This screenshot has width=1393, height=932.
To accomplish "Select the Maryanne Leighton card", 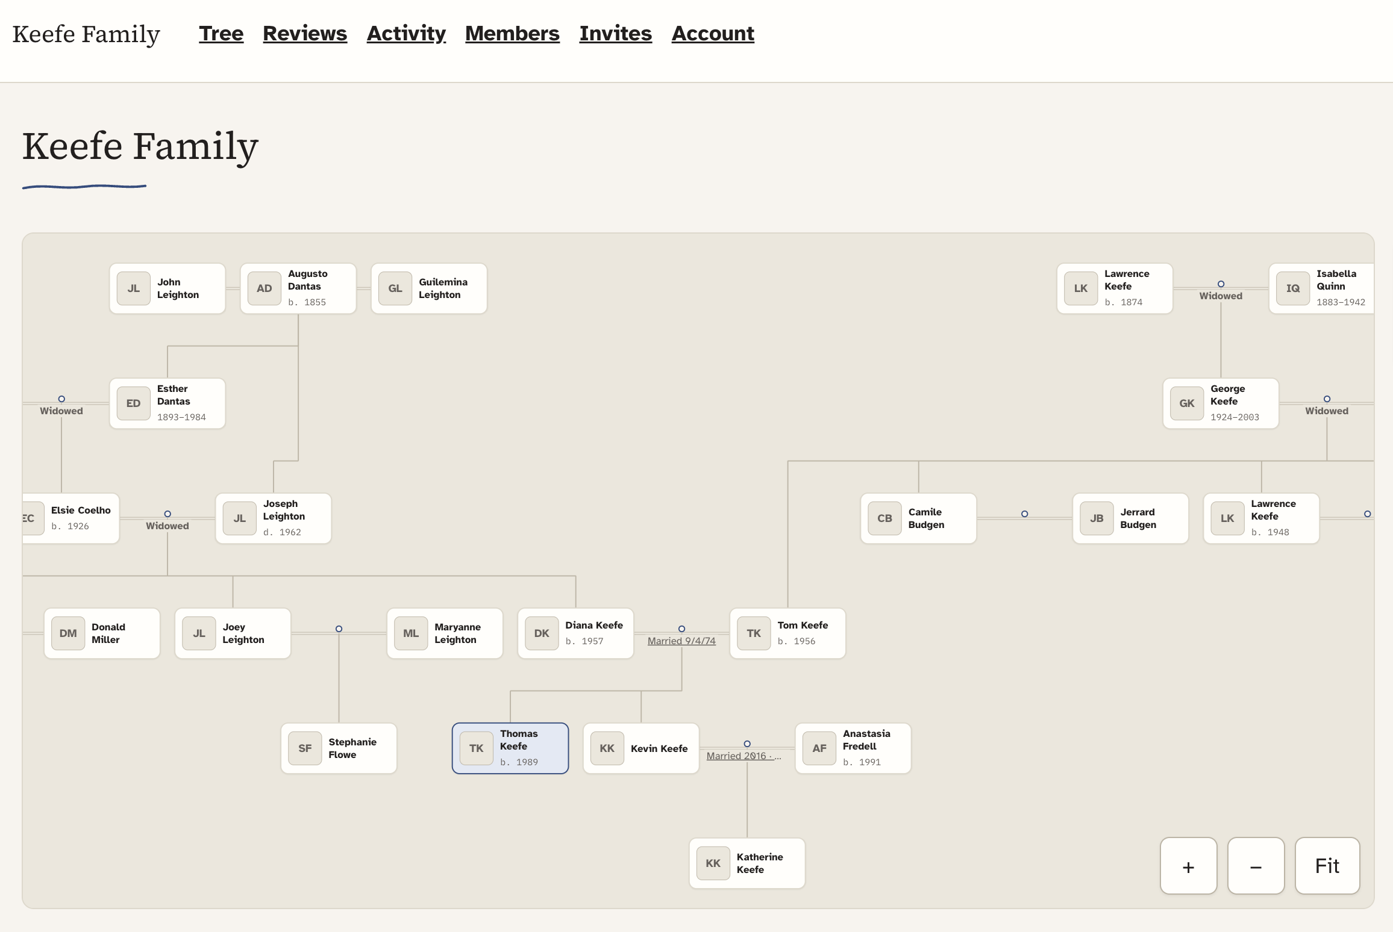I will (x=445, y=633).
